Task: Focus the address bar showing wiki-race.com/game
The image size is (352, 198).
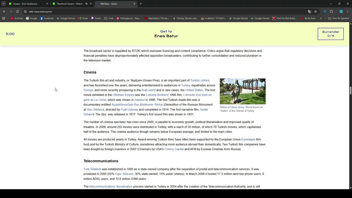Action: pyautogui.click(x=165, y=12)
